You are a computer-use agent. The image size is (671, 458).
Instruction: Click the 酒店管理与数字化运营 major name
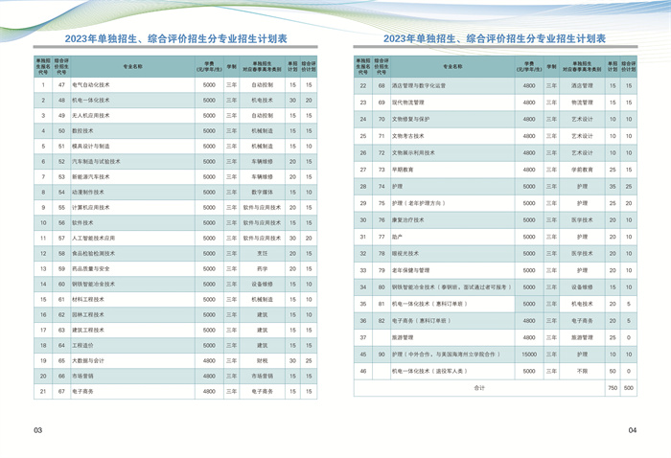[x=419, y=85]
